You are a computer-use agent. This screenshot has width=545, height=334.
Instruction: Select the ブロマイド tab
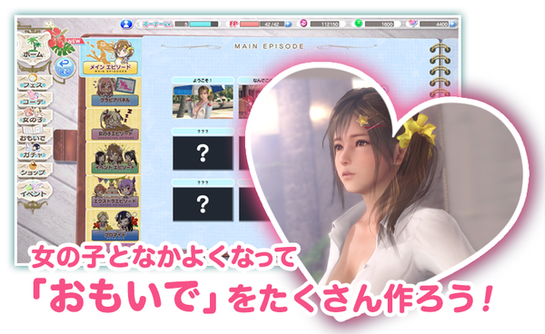point(114,225)
